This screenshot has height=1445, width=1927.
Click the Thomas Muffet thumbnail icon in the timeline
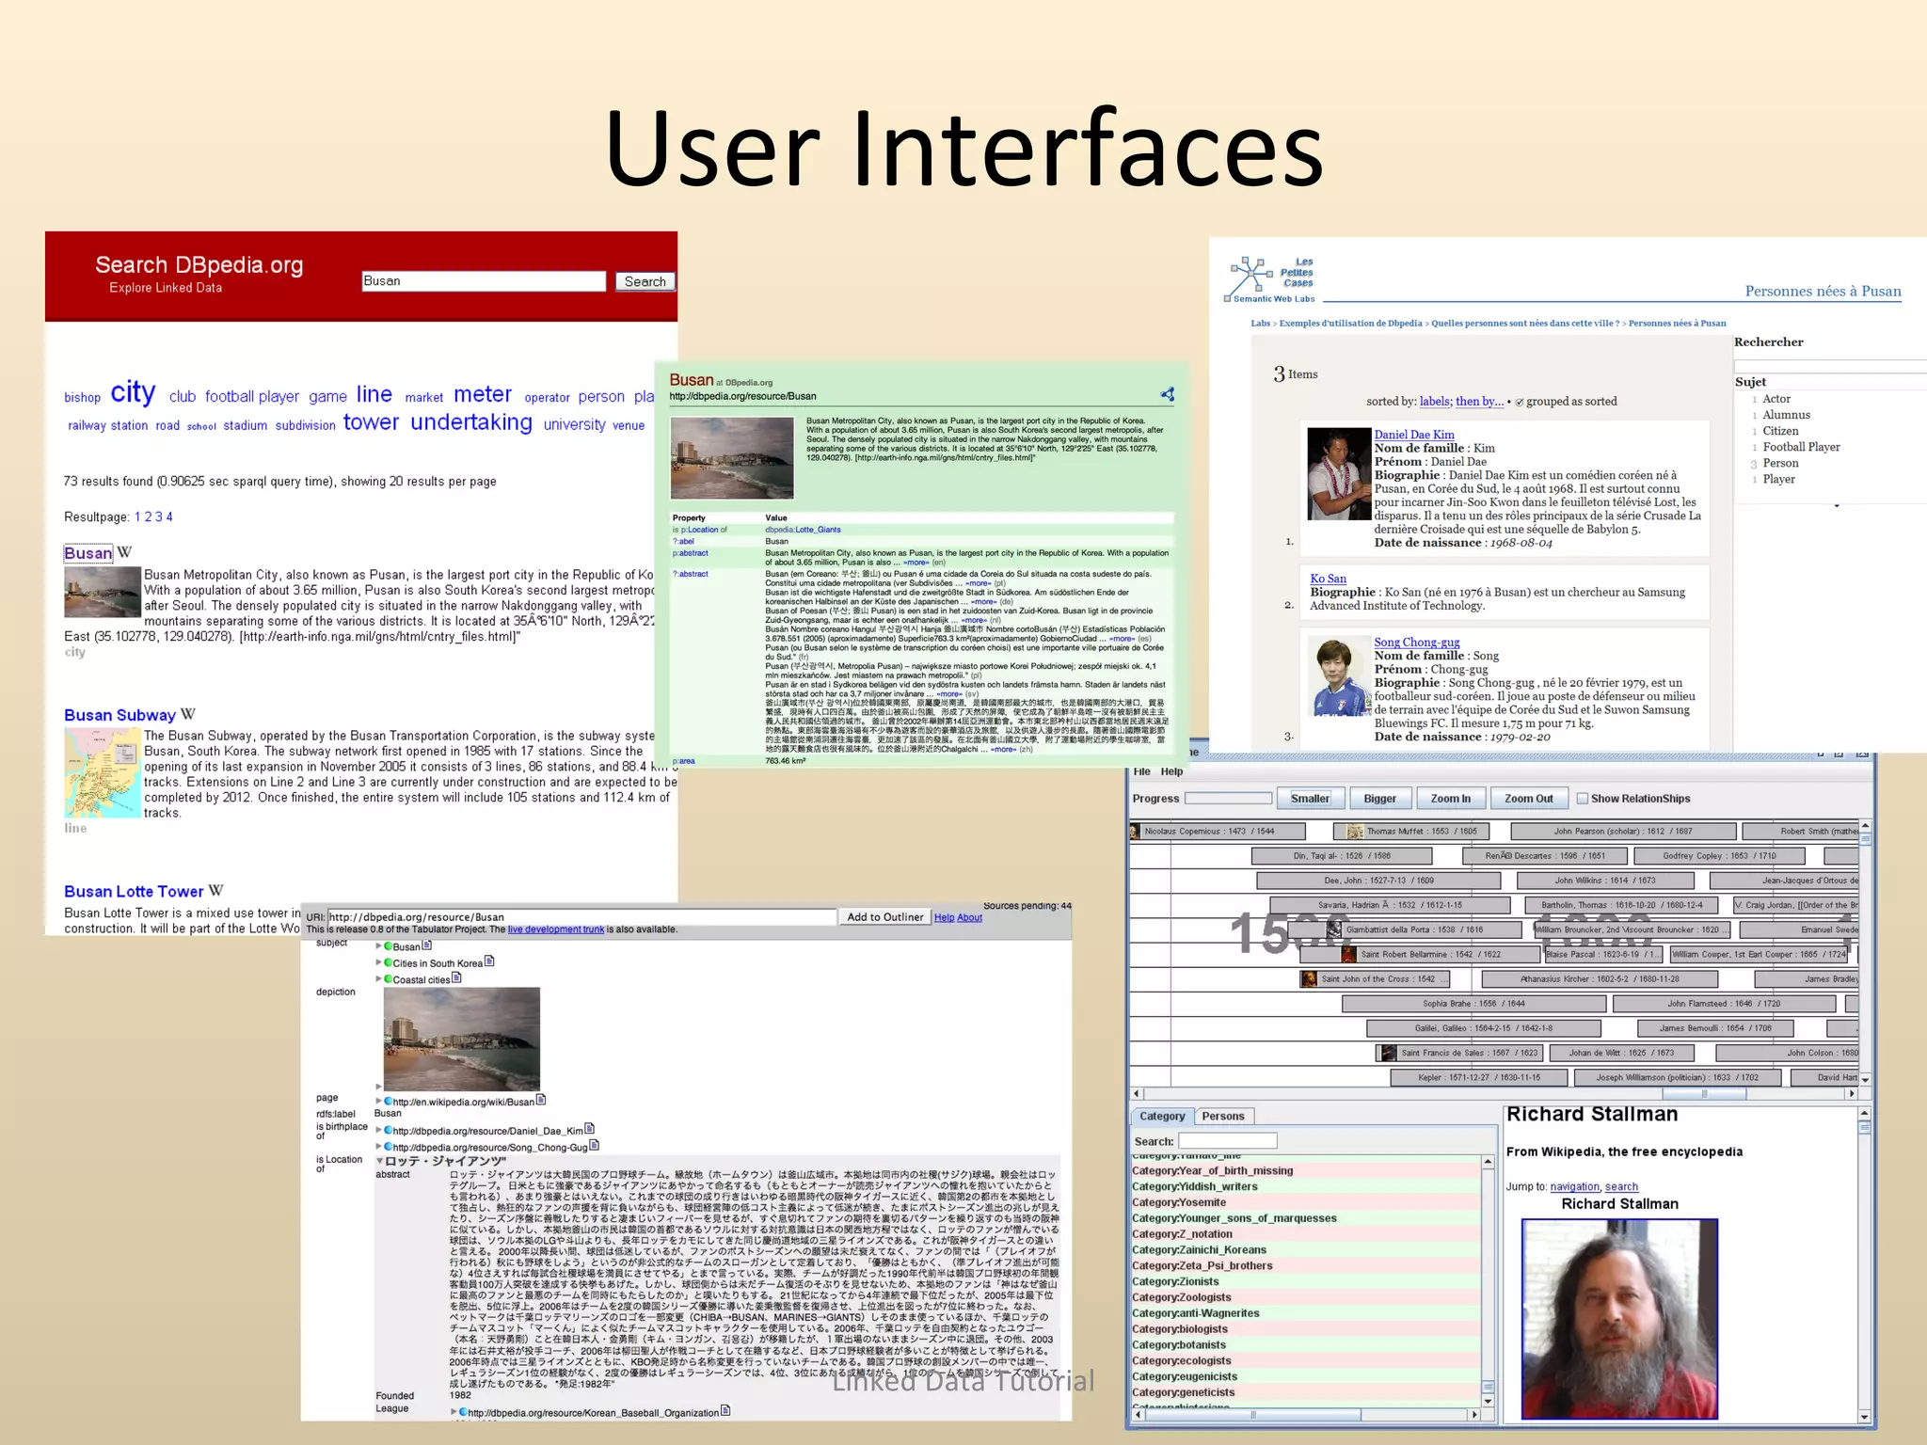click(x=1355, y=832)
